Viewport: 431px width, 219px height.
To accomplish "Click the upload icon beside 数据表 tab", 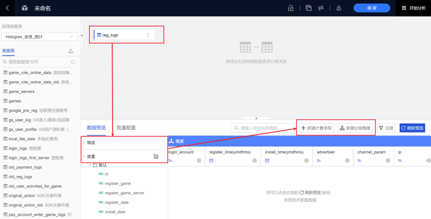I will (x=71, y=51).
